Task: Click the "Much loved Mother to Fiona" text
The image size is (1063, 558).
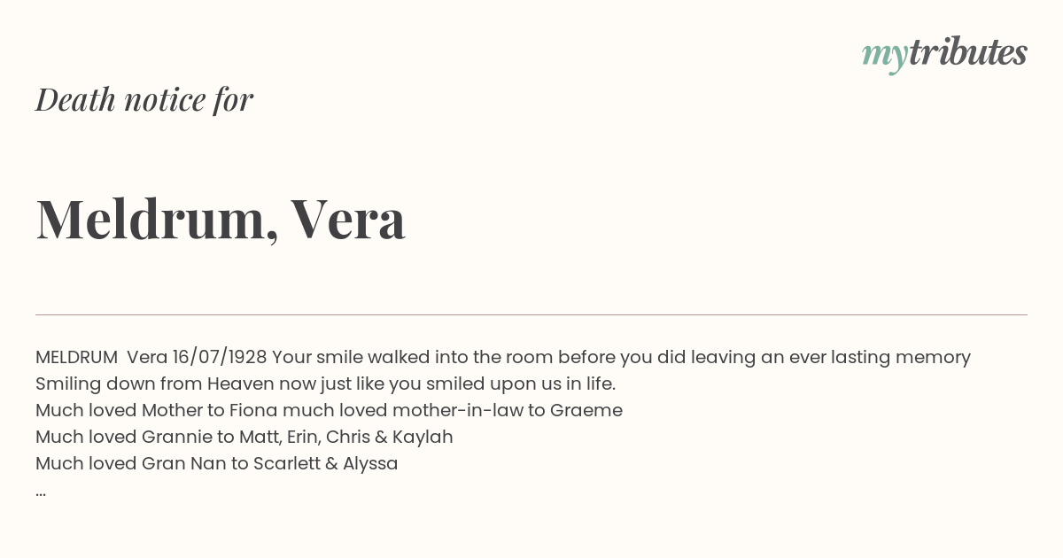Action: click(x=156, y=410)
